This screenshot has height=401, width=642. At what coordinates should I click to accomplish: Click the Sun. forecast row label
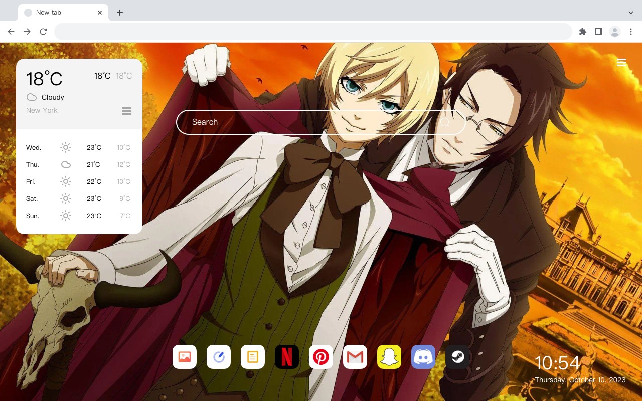[x=33, y=216]
